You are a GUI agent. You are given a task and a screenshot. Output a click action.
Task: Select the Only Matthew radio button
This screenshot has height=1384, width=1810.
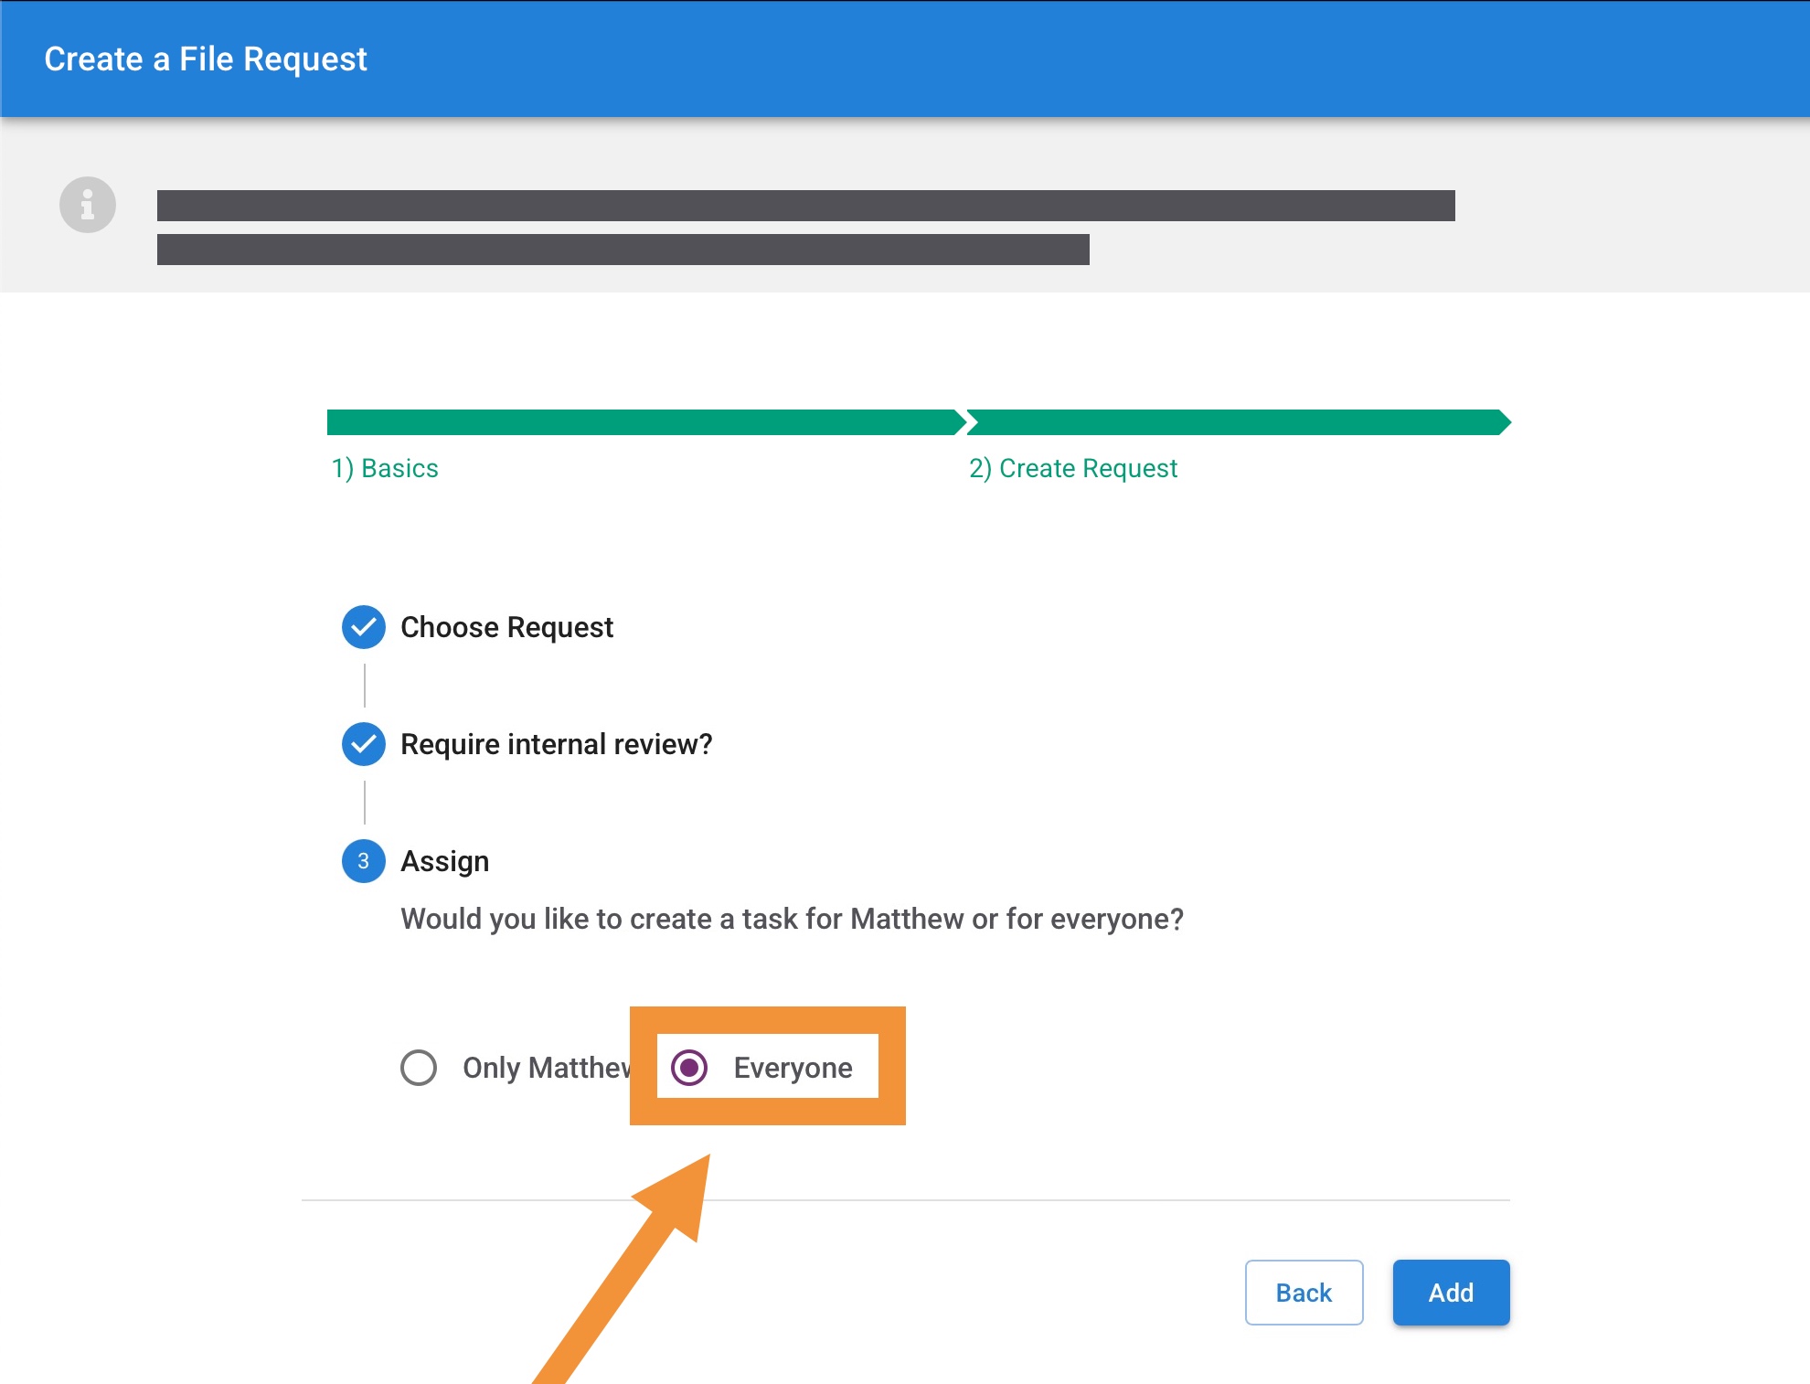pyautogui.click(x=419, y=1067)
